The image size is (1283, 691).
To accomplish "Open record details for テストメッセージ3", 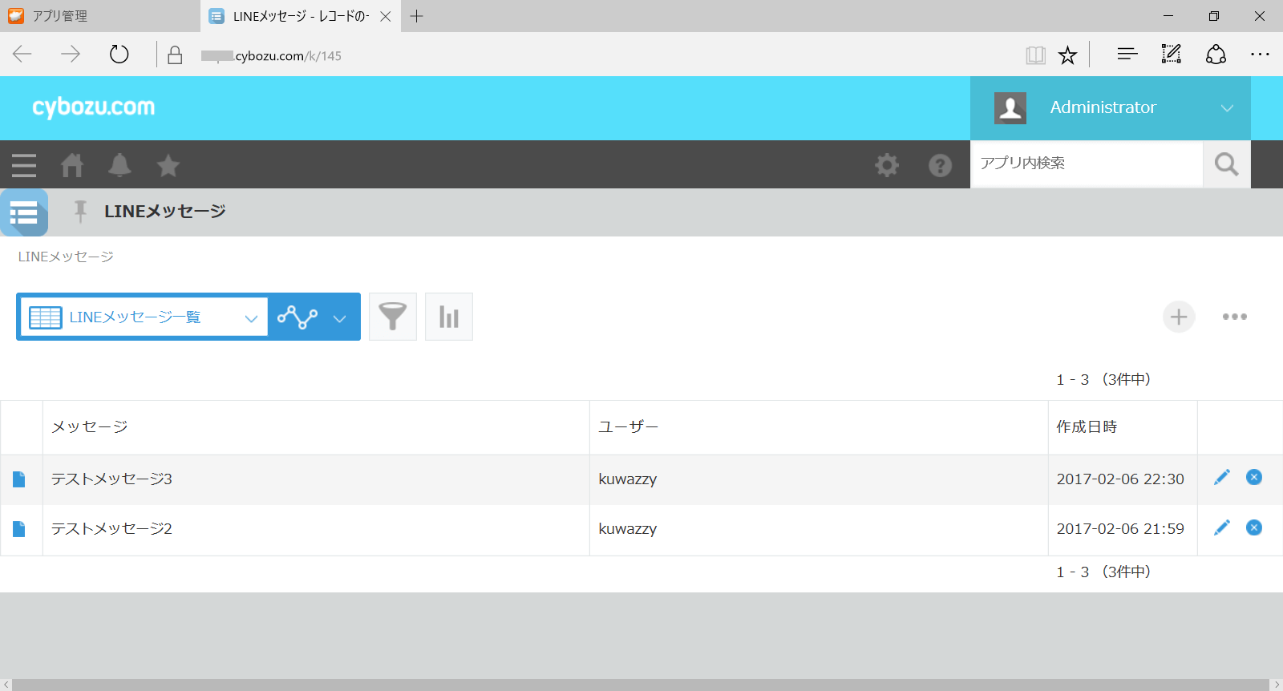I will point(19,479).
